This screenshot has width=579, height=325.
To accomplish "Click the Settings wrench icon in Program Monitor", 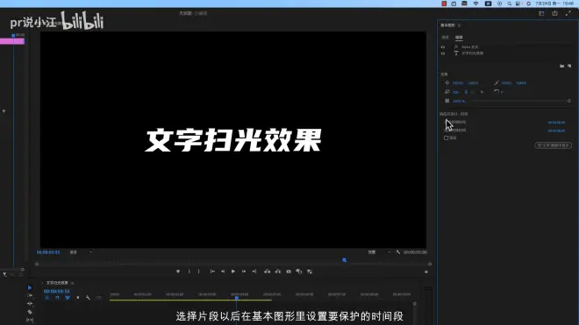I will pyautogui.click(x=398, y=252).
